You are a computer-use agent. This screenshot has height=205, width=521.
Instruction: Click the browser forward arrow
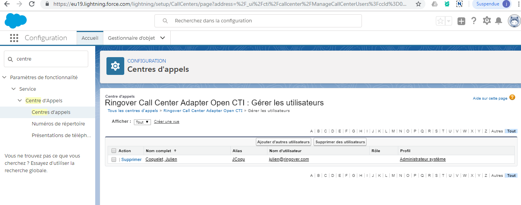(19, 4)
